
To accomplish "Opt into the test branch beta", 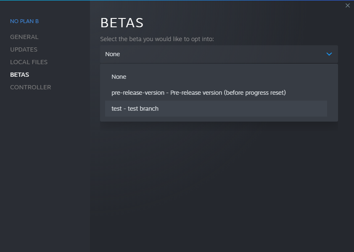I will click(x=216, y=109).
